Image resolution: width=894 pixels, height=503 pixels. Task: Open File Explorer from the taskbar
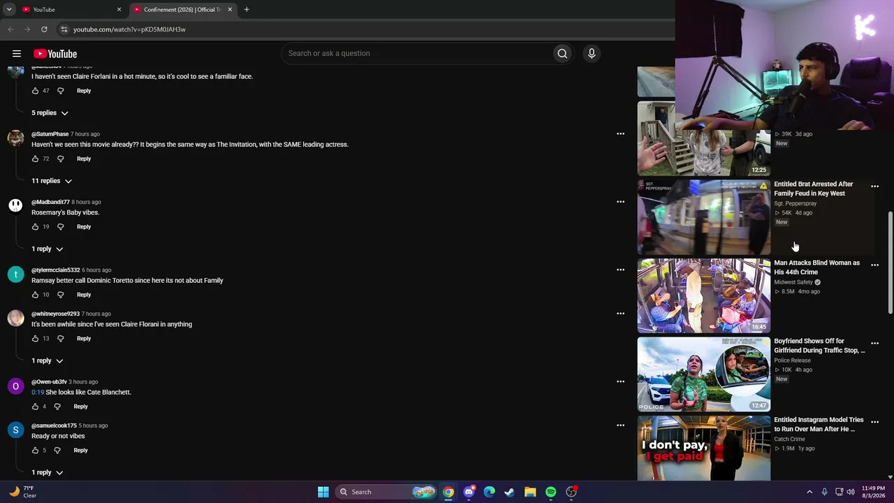tap(530, 492)
